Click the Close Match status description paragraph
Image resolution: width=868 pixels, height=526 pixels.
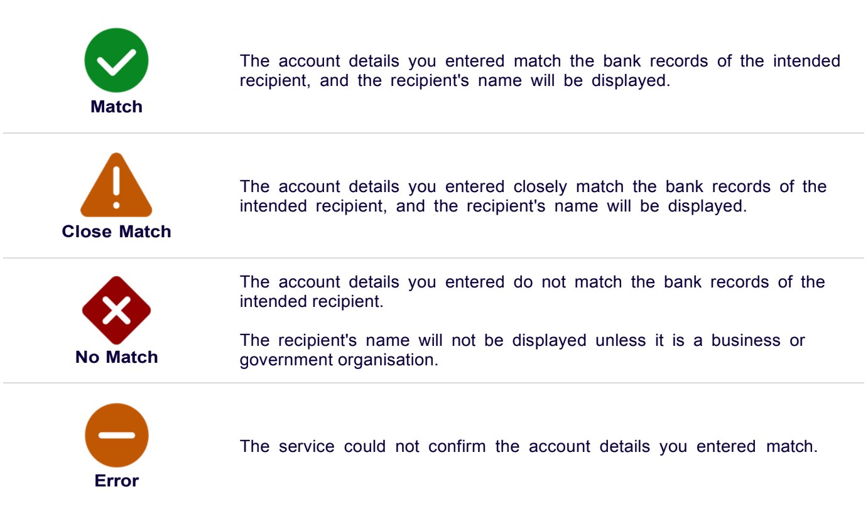(533, 196)
